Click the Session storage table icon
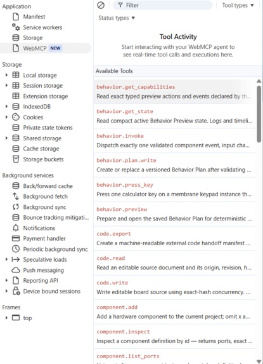Viewport: 263px width, 364px height. tap(16, 85)
